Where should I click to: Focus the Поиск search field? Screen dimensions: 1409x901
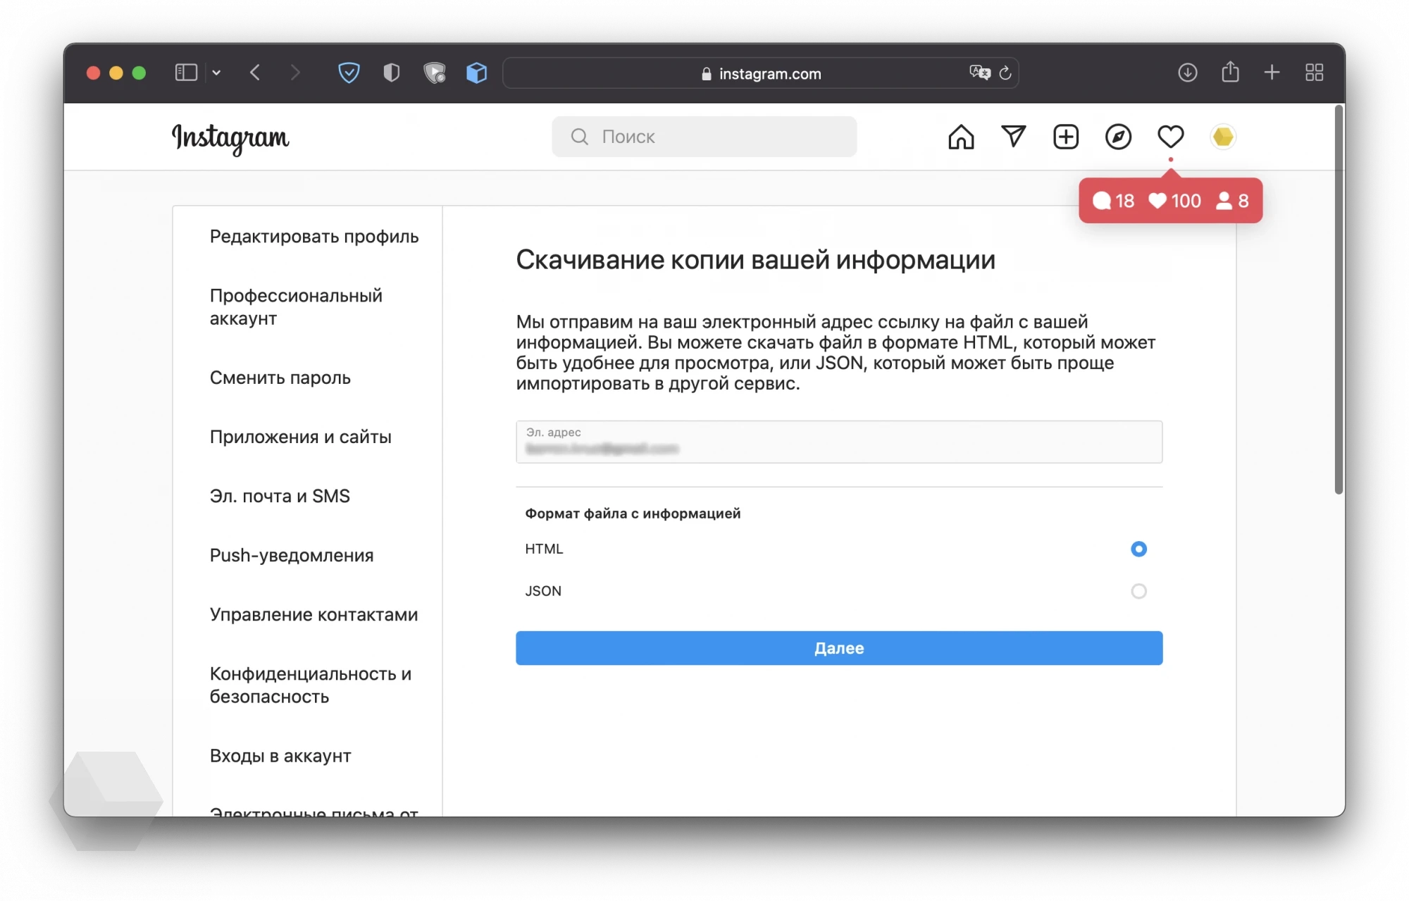pos(704,137)
